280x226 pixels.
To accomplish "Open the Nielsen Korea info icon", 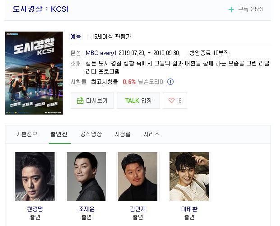I will (x=170, y=82).
